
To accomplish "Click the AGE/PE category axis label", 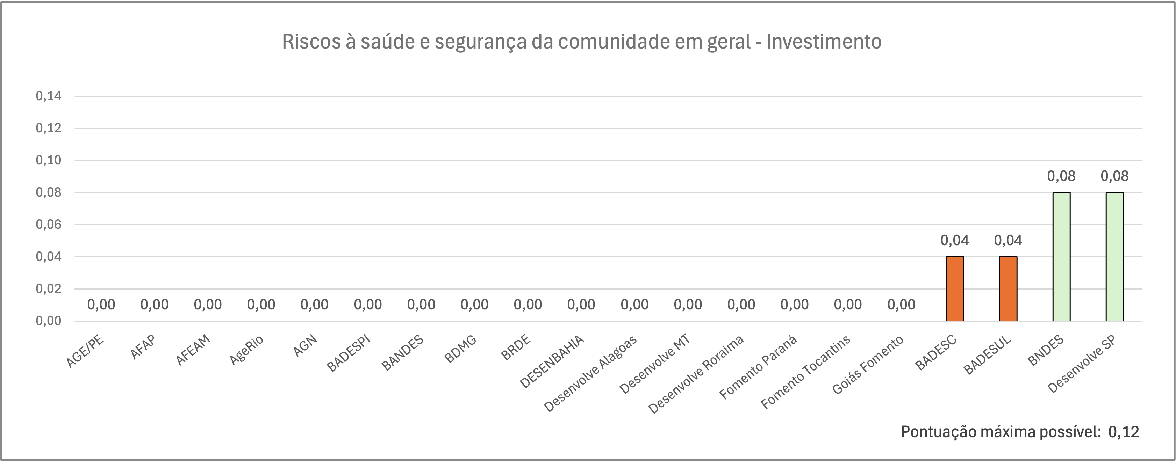I will pyautogui.click(x=85, y=352).
